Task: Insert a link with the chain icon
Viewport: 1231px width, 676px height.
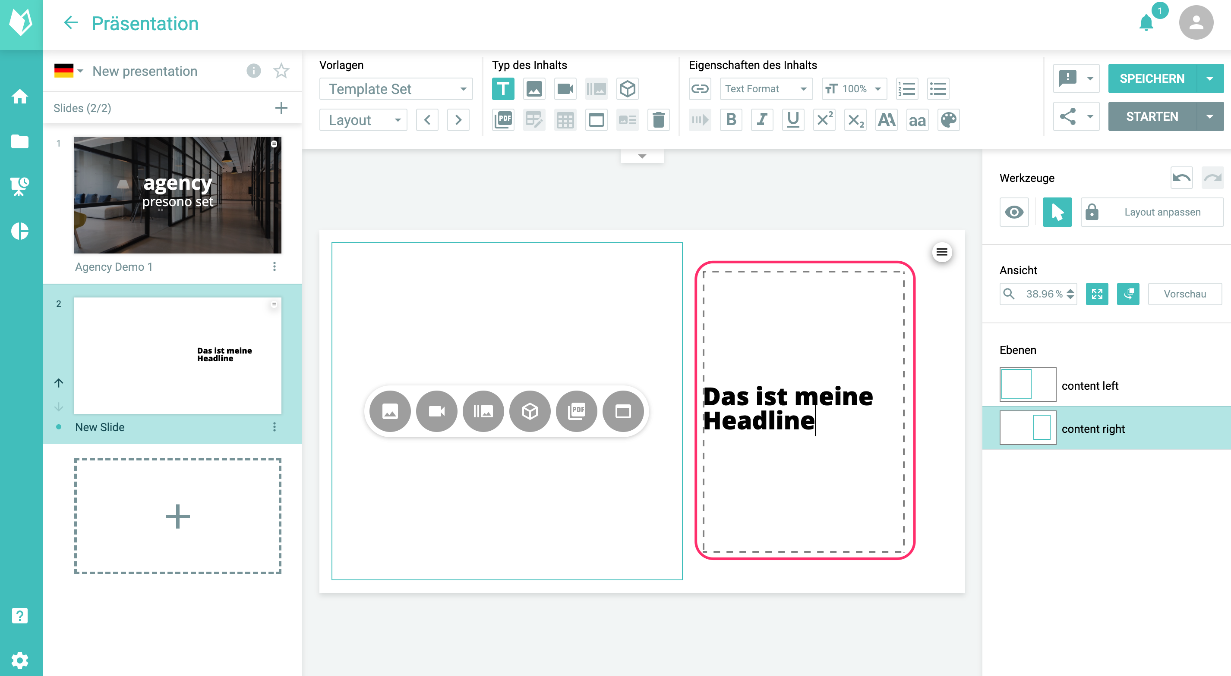Action: 700,89
